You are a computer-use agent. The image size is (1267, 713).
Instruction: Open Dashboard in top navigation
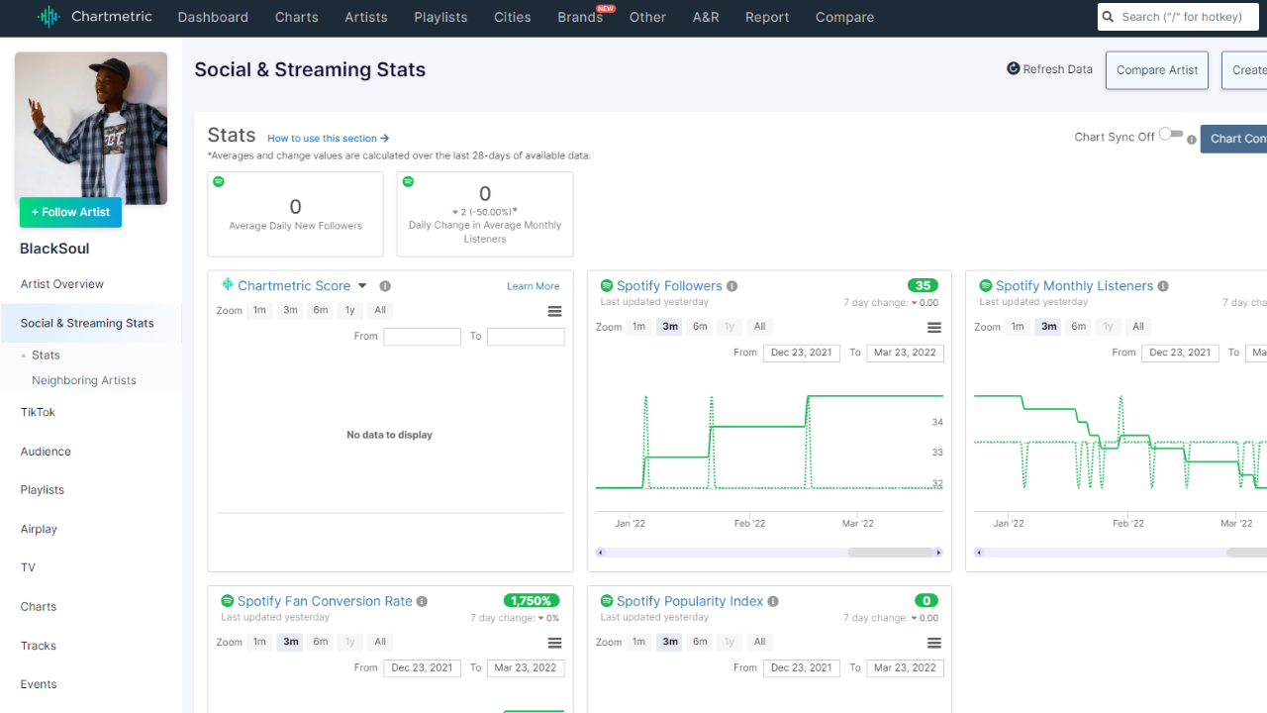click(x=213, y=17)
